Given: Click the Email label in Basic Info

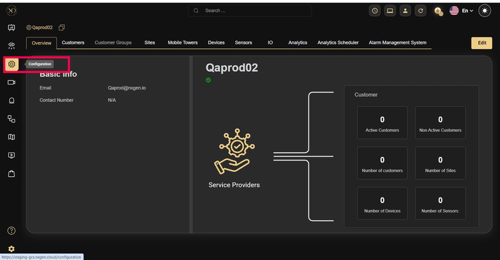Looking at the screenshot, I should (45, 87).
